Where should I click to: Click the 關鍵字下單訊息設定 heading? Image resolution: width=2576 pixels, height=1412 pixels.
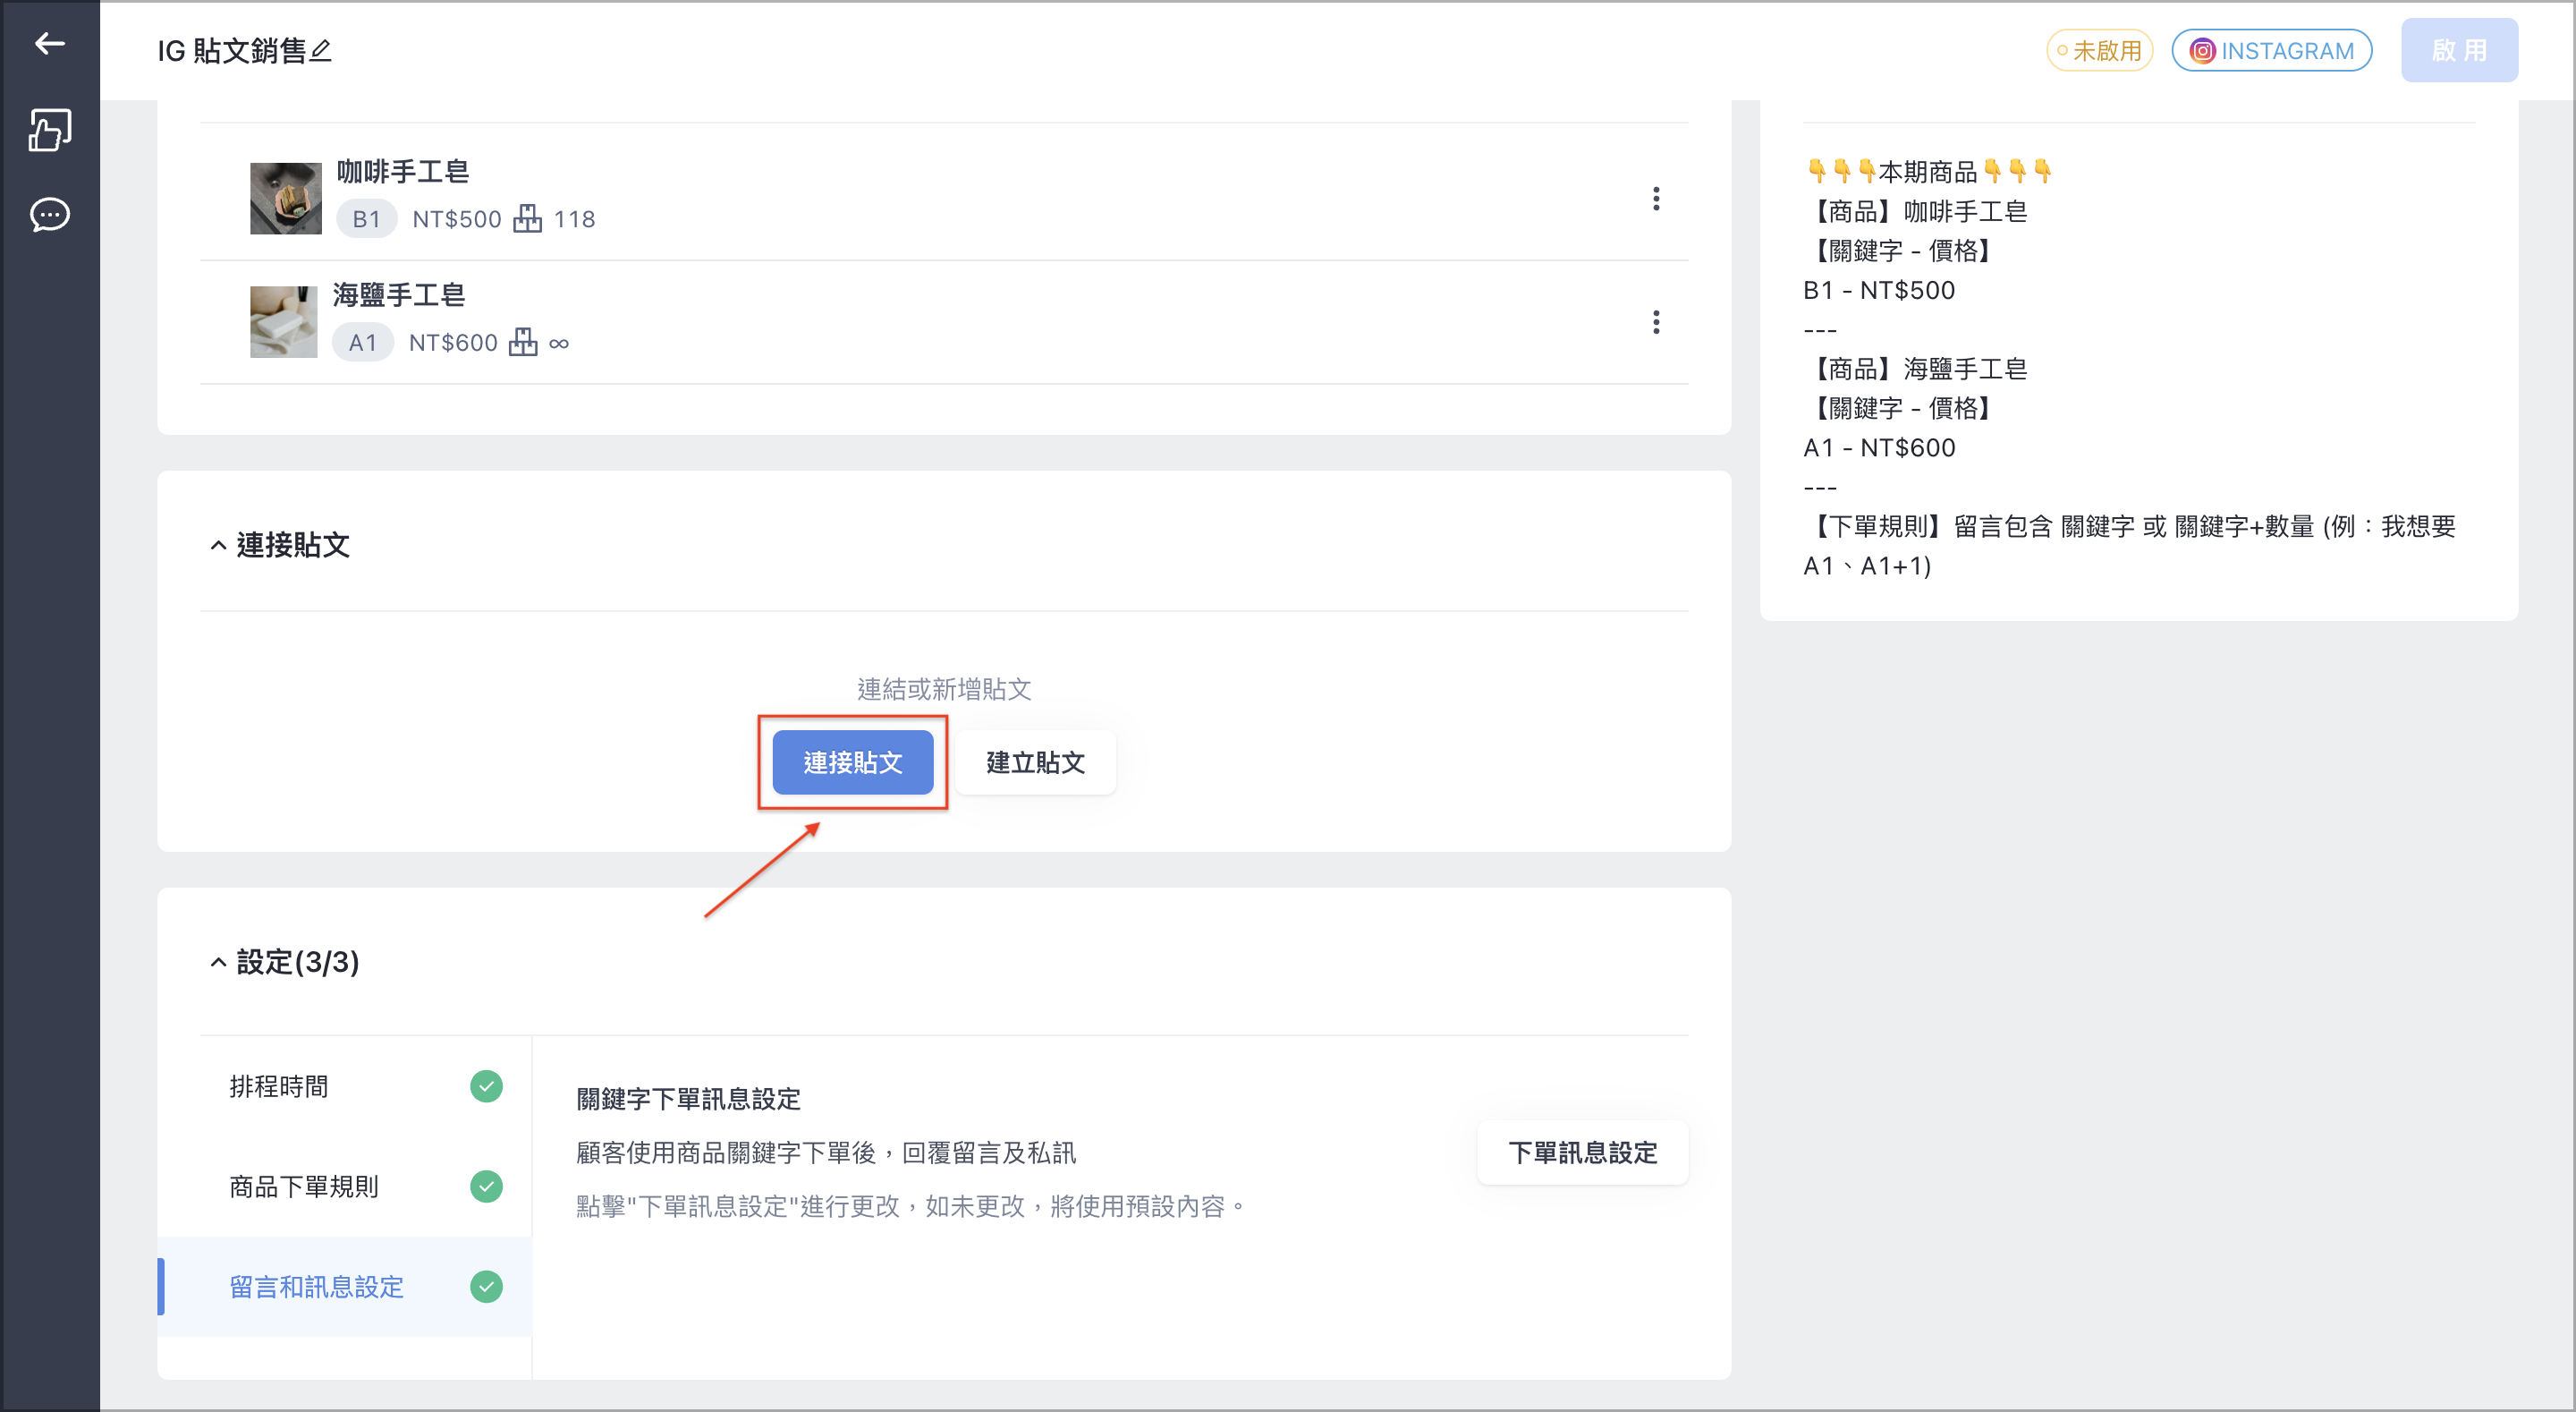coord(688,1099)
